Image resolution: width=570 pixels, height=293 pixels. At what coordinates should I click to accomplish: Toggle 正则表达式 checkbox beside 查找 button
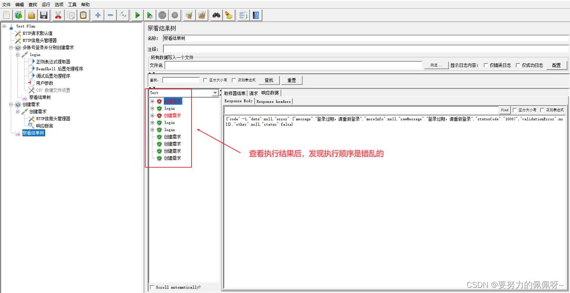[x=234, y=80]
